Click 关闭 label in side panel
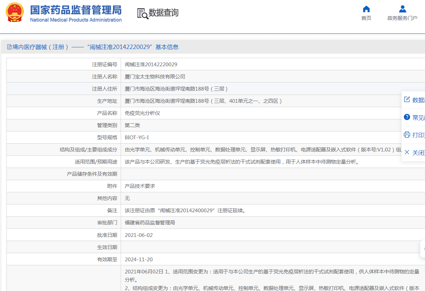This screenshot has width=425, height=291. click(419, 153)
